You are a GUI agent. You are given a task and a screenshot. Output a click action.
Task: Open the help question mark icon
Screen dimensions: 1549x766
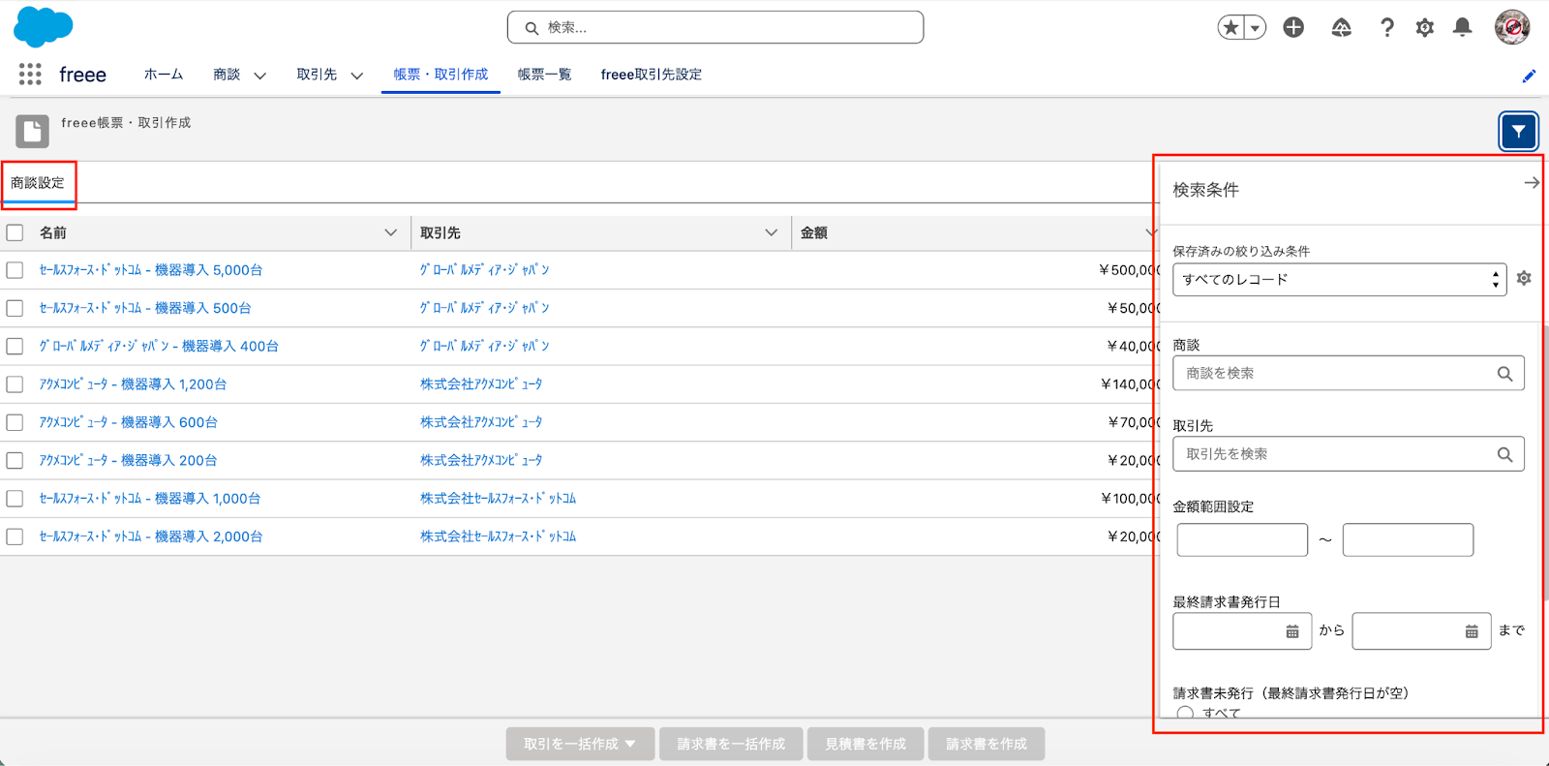pos(1387,28)
